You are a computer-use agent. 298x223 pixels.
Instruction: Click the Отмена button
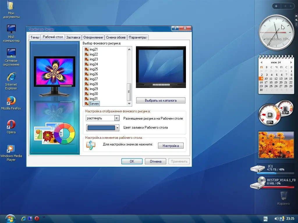[155, 161]
